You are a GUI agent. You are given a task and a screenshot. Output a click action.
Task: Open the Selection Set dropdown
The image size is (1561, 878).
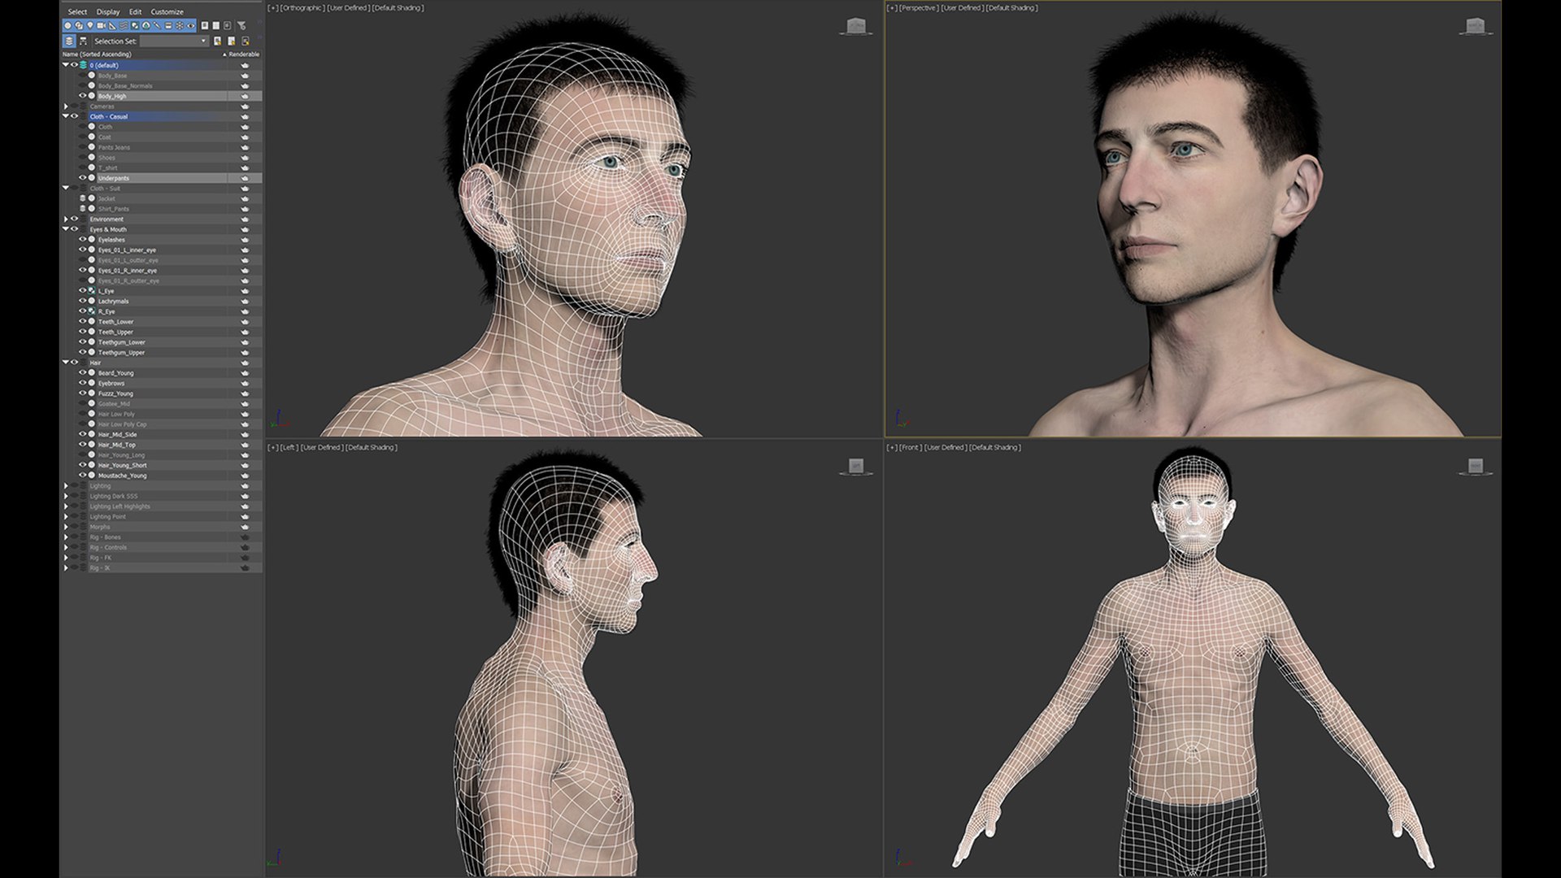point(174,41)
